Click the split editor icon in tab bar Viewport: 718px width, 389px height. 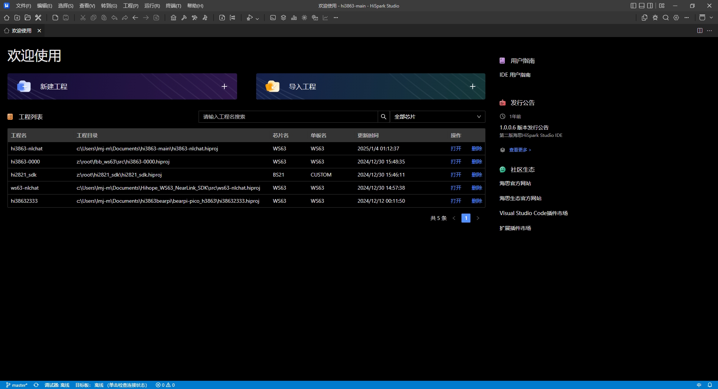click(700, 31)
